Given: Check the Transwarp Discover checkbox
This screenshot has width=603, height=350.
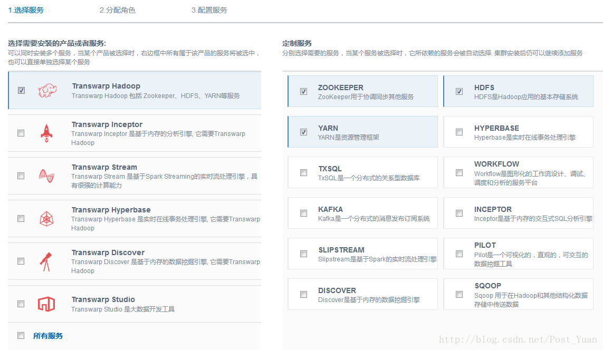Looking at the screenshot, I should [x=21, y=261].
